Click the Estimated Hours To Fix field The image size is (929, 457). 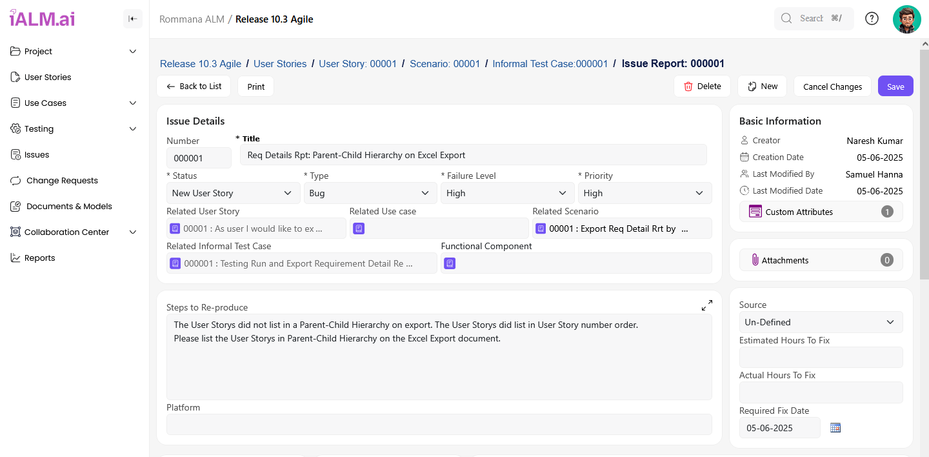point(821,357)
